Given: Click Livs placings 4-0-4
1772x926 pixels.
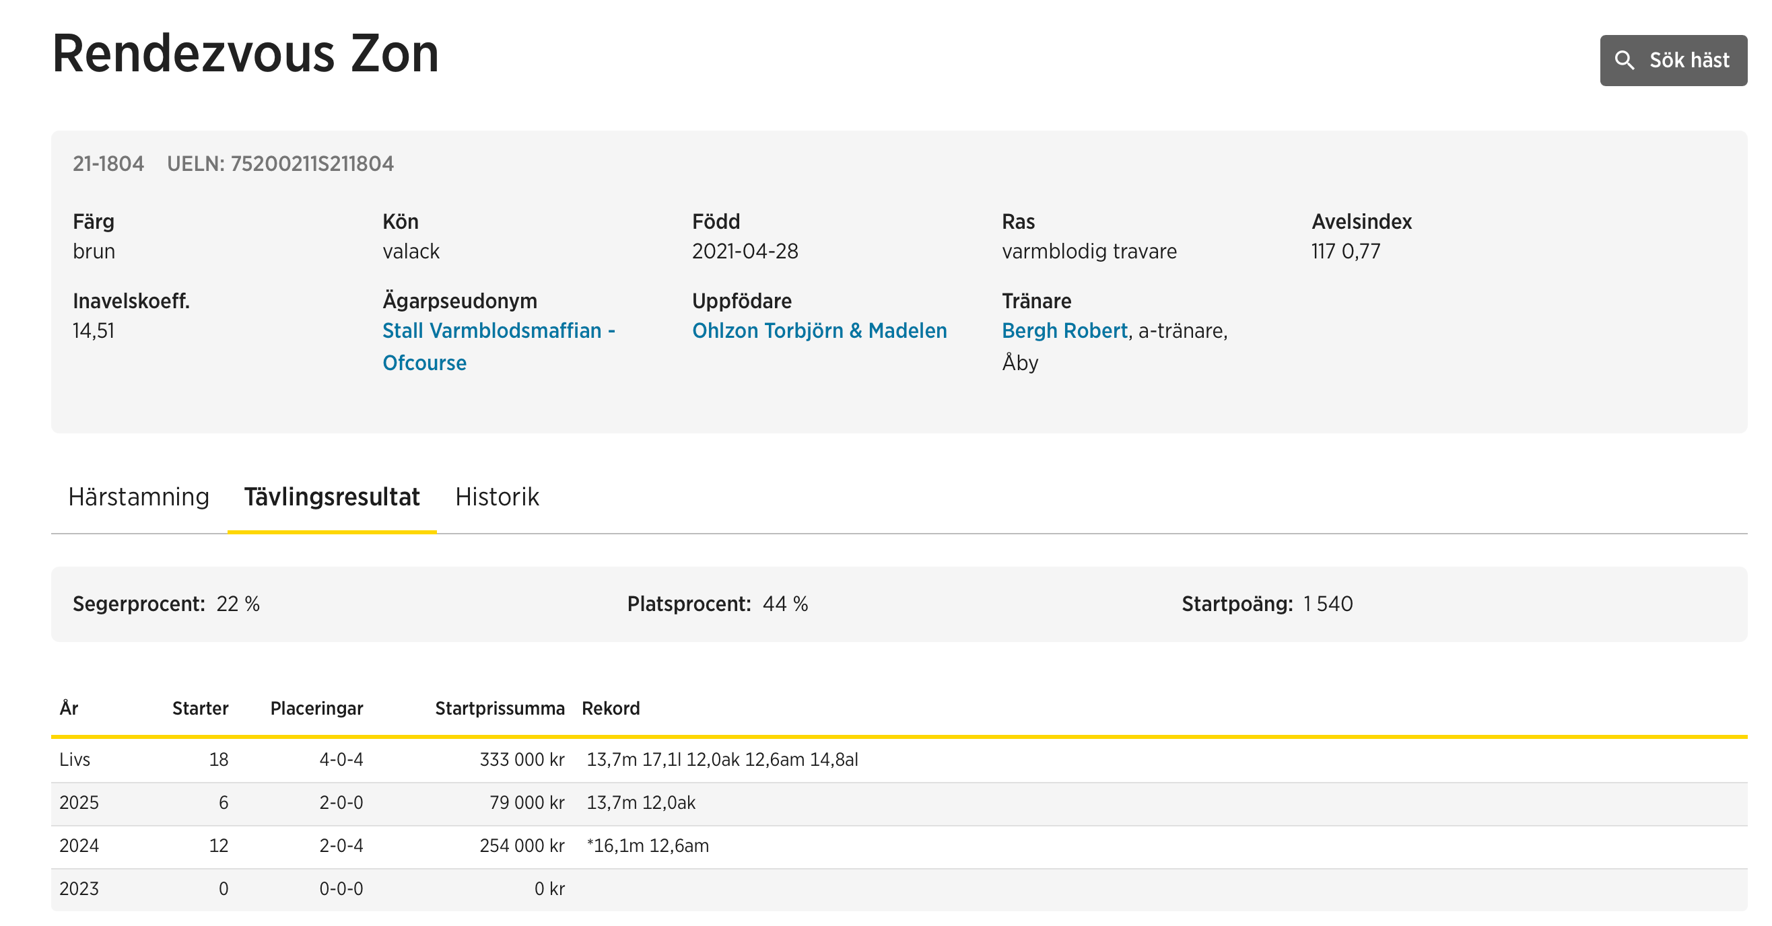Looking at the screenshot, I should coord(341,759).
